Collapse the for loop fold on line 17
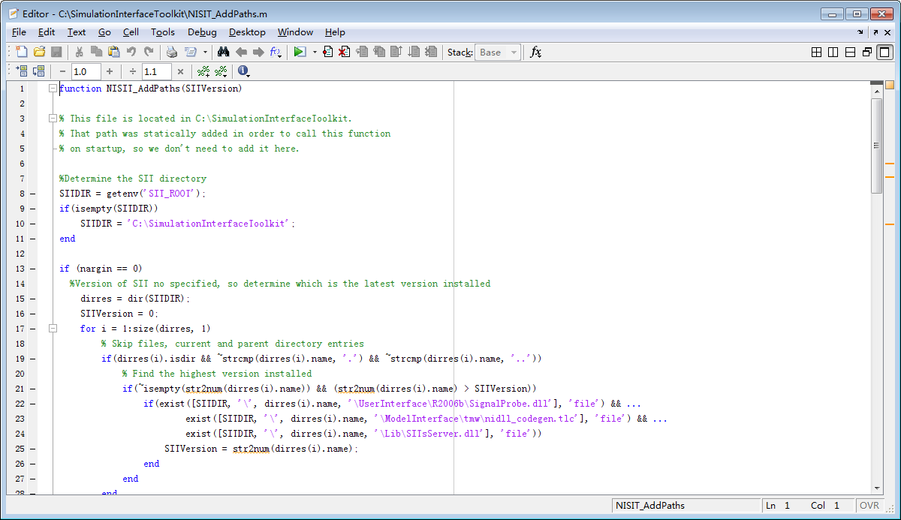The width and height of the screenshot is (901, 520). (53, 328)
